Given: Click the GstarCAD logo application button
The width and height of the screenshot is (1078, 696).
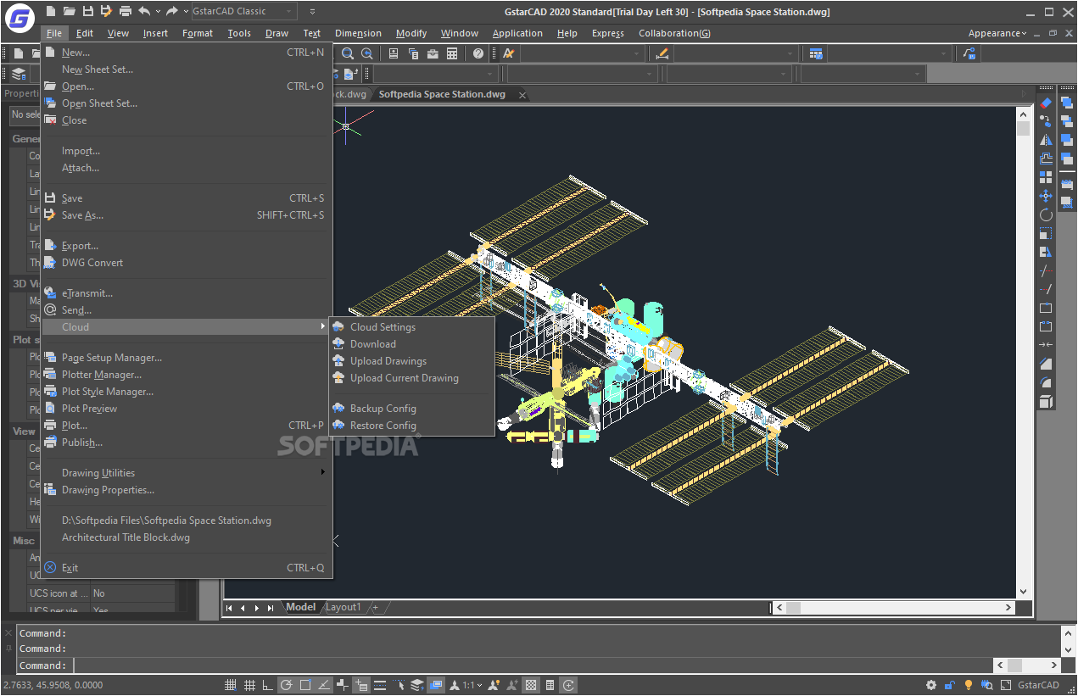Looking at the screenshot, I should pos(20,18).
